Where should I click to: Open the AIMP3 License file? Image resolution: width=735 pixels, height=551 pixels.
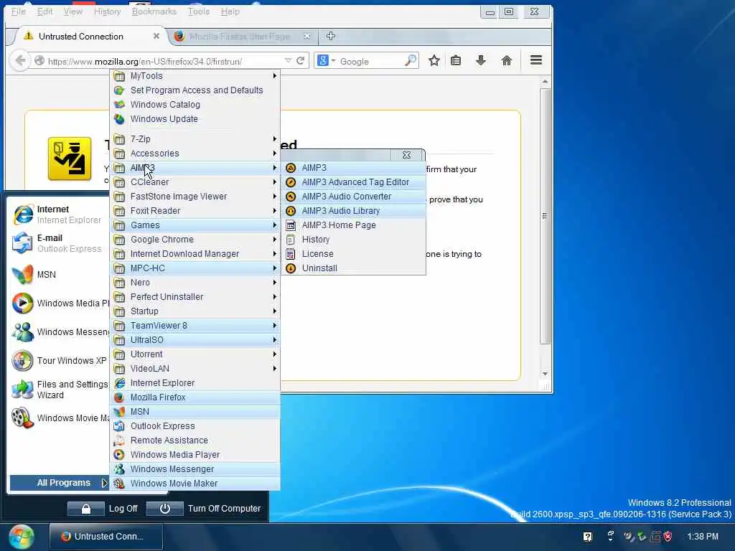[x=353, y=254]
